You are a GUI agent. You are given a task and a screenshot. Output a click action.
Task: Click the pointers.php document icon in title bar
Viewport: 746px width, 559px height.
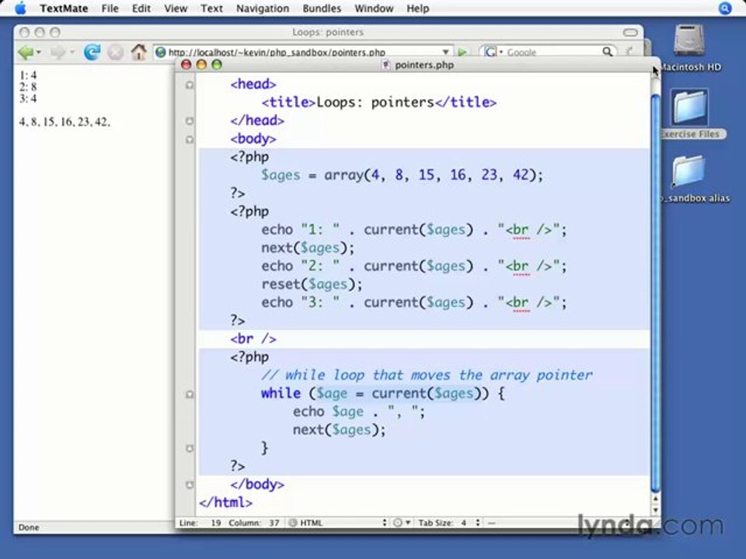click(386, 64)
